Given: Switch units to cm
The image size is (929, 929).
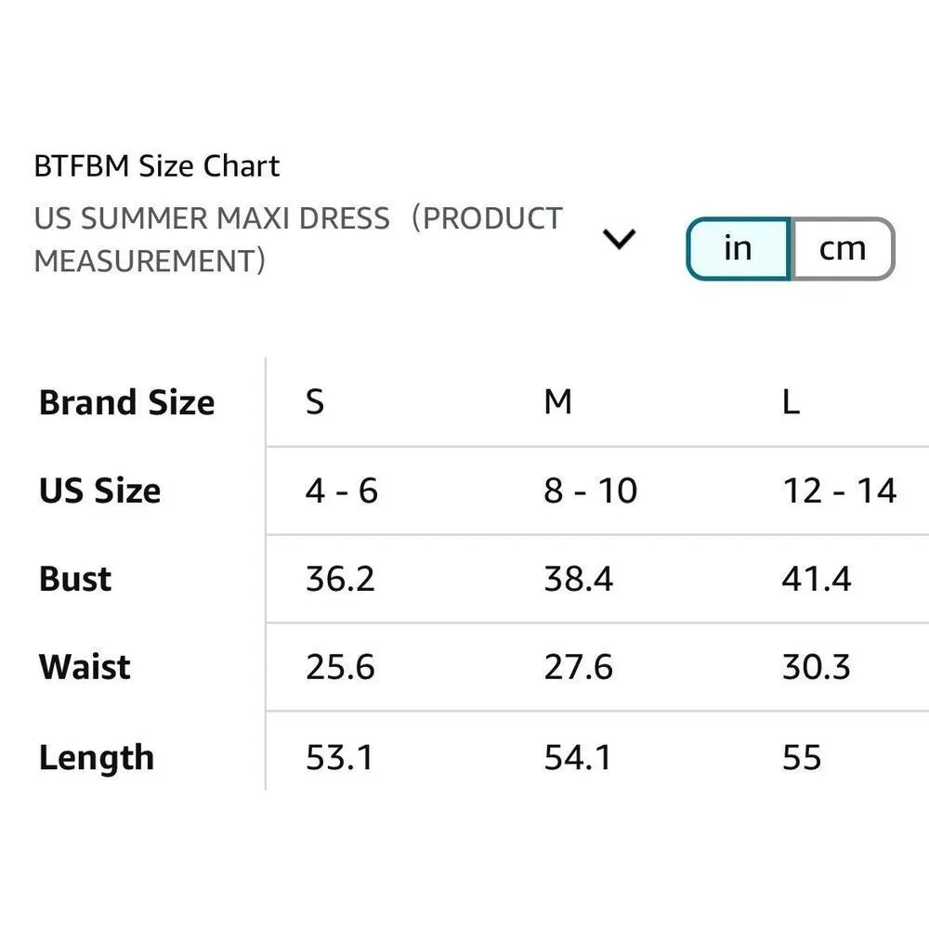Looking at the screenshot, I should point(842,249).
